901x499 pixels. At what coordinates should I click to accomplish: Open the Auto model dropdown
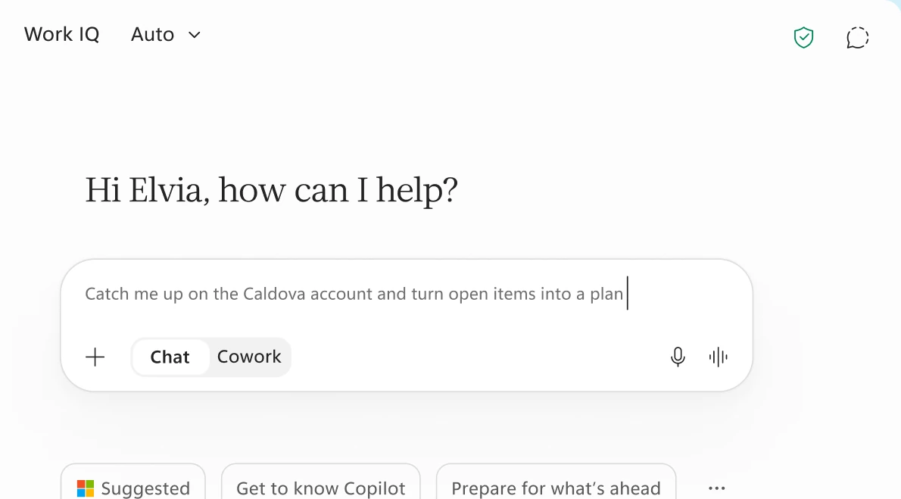pyautogui.click(x=166, y=35)
